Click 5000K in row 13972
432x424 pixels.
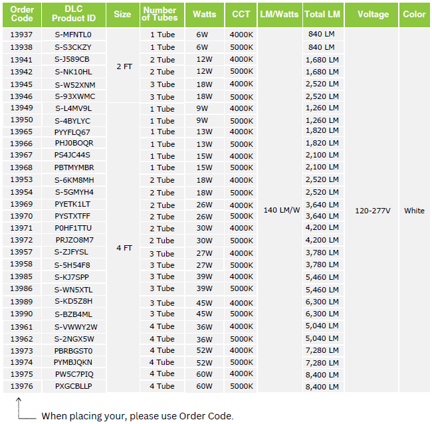pos(241,241)
